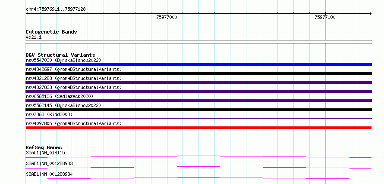Click the nsv4342697 (gnomADStructuralVariants) label
384x184 pixels.
pyautogui.click(x=74, y=69)
